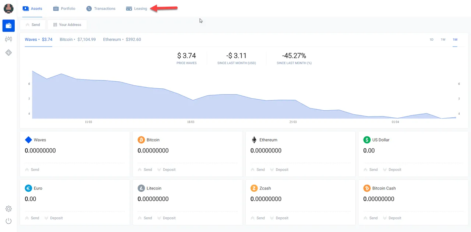The width and height of the screenshot is (471, 232).
Task: Click the Litecoin card title
Action: click(154, 188)
